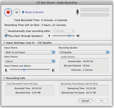This screenshot has width=114, height=108.
Task: Click the Channels 2 (stereo) value
Action: click(87, 70)
